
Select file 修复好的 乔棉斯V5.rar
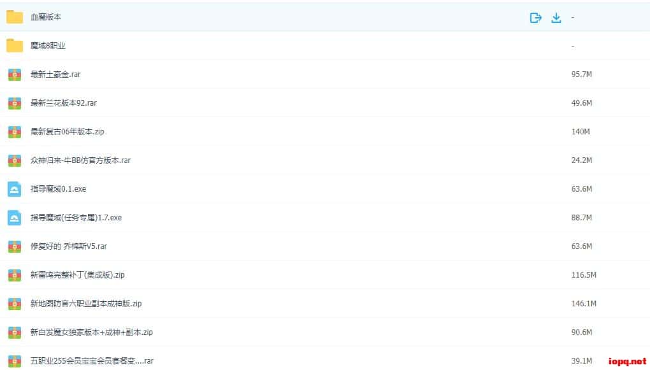(x=68, y=246)
